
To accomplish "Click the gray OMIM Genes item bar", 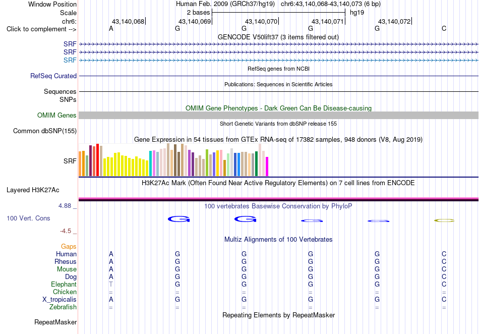I will pos(278,115).
